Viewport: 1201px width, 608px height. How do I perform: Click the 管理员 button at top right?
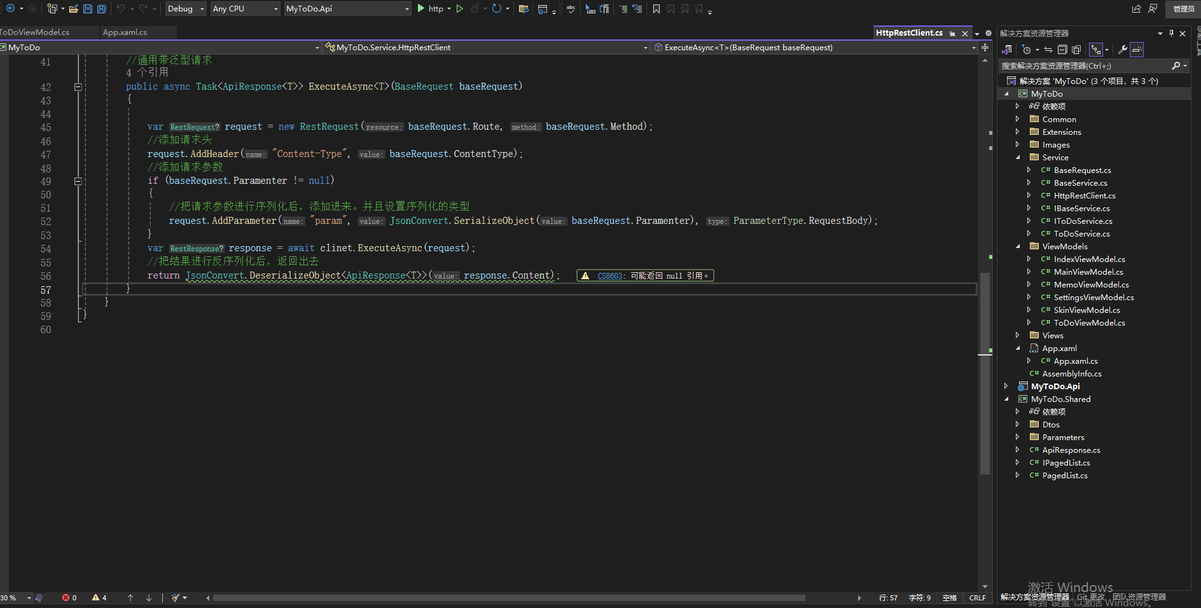click(x=1183, y=9)
